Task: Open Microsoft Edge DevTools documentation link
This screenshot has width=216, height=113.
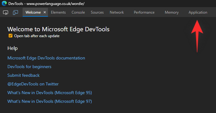Action: 46,58
